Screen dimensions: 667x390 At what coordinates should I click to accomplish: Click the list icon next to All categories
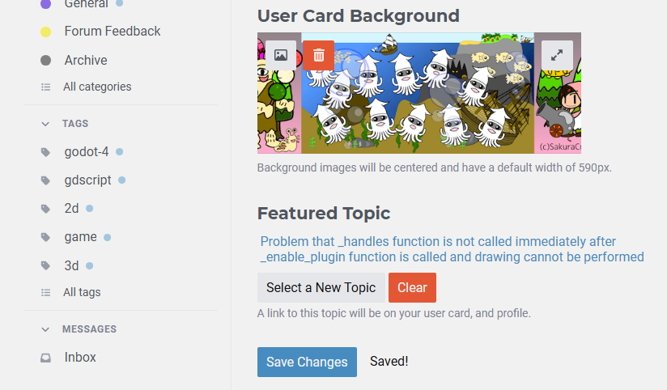[45, 87]
